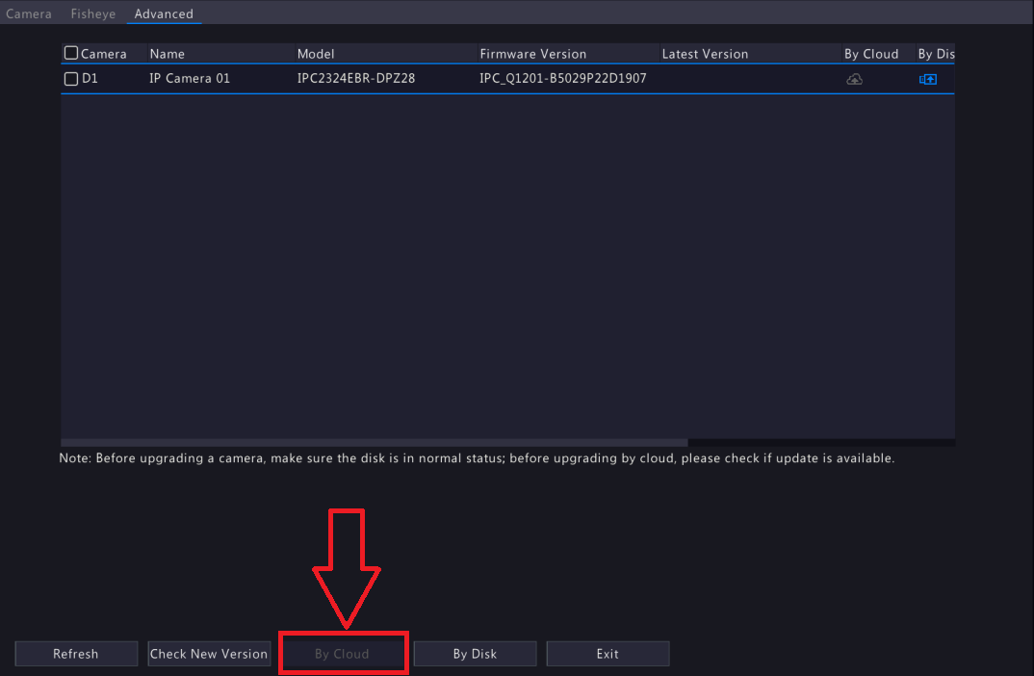Tick the select-all Camera header checkbox

[x=71, y=53]
